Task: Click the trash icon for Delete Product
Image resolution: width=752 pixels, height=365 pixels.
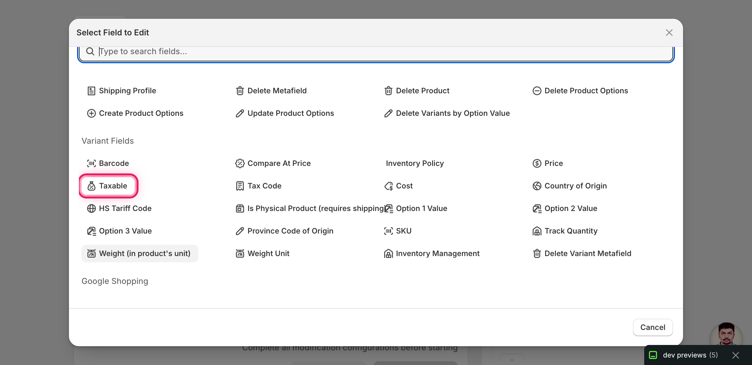Action: click(x=388, y=91)
